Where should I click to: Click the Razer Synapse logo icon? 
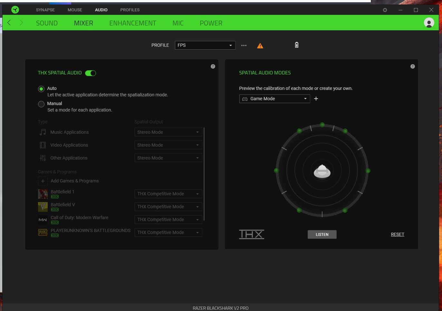pyautogui.click(x=15, y=10)
